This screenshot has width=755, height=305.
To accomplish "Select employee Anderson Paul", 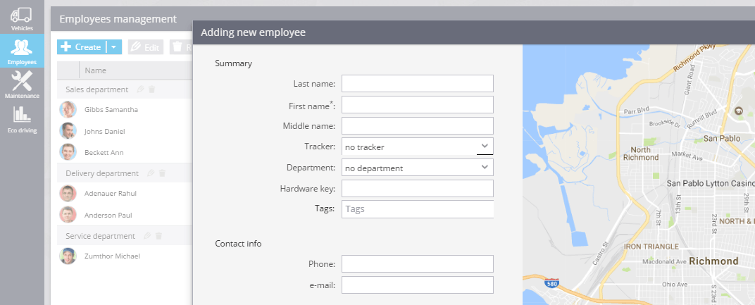I will tap(108, 215).
